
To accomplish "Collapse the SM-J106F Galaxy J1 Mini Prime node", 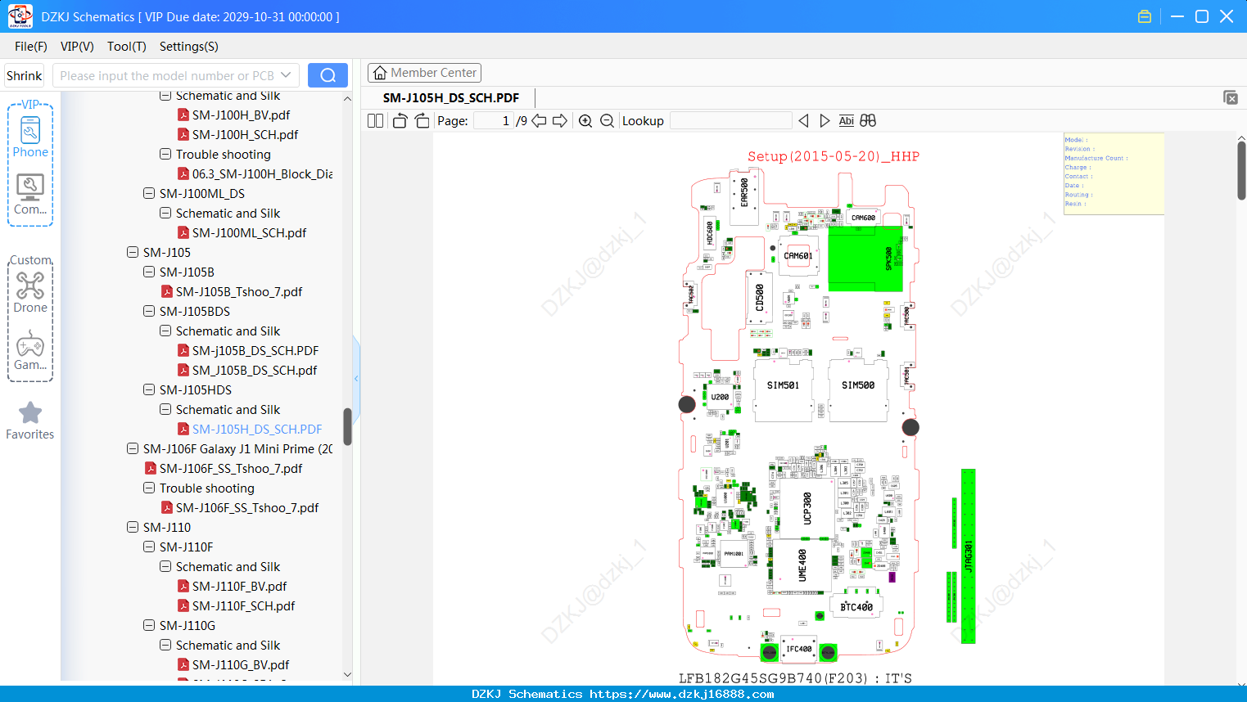I will point(133,449).
